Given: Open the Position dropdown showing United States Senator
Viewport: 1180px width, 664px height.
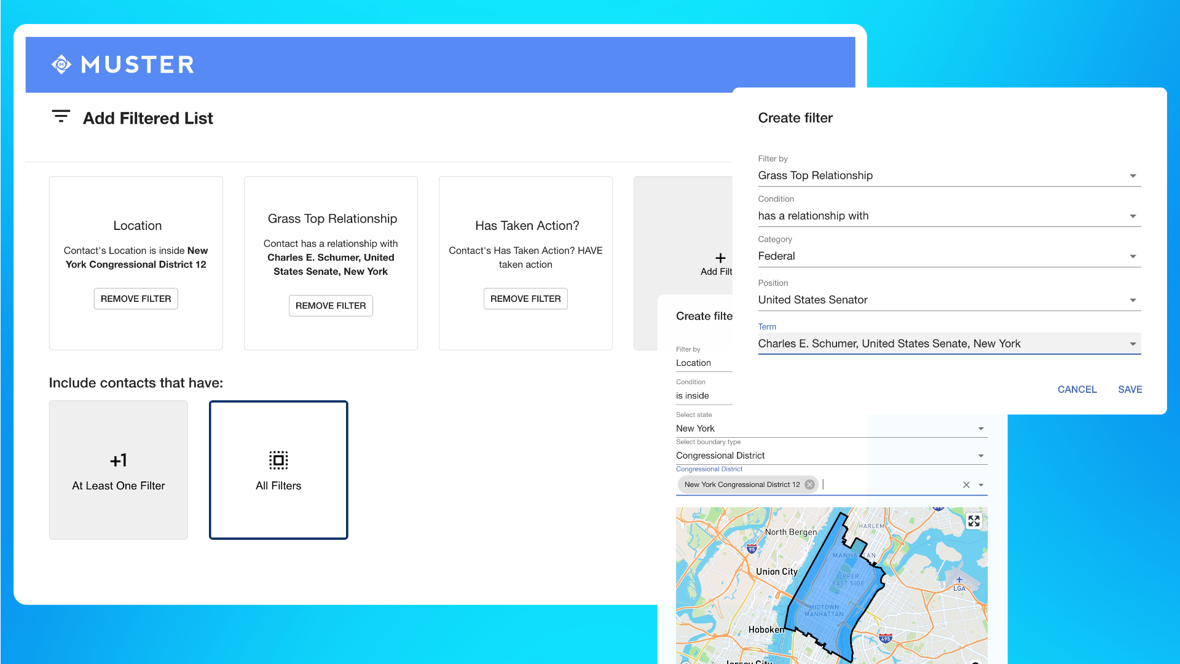Looking at the screenshot, I should (1133, 299).
